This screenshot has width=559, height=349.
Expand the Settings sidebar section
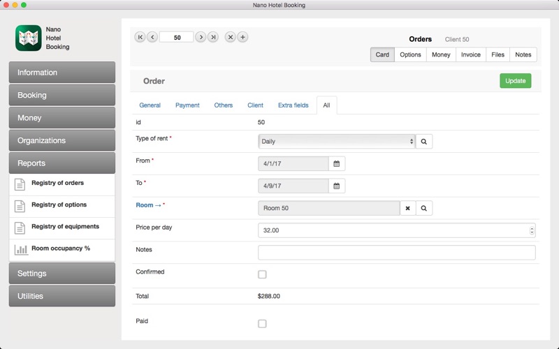(62, 274)
